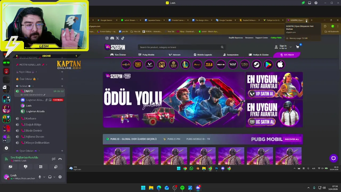Expand the METİN KANALLARI category
This screenshot has height=192, width=341.
[31, 65]
